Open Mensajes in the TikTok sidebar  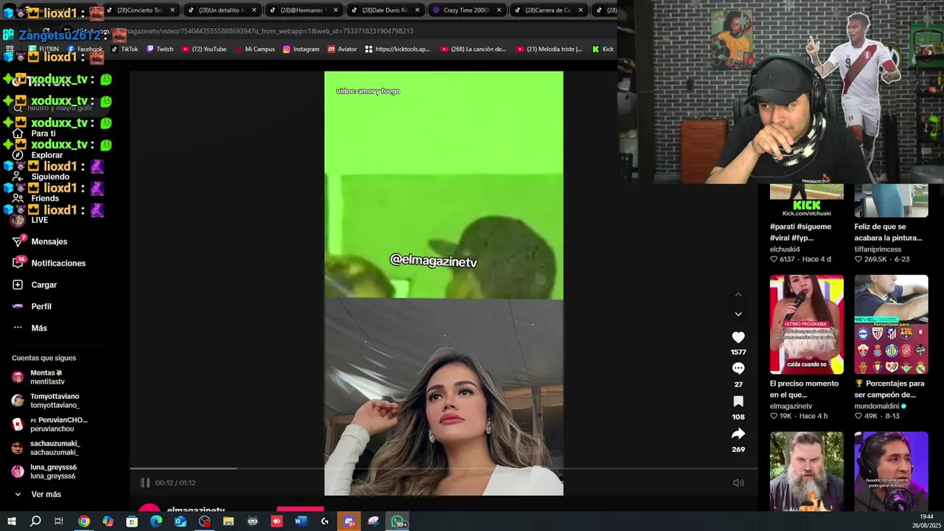pos(40,241)
